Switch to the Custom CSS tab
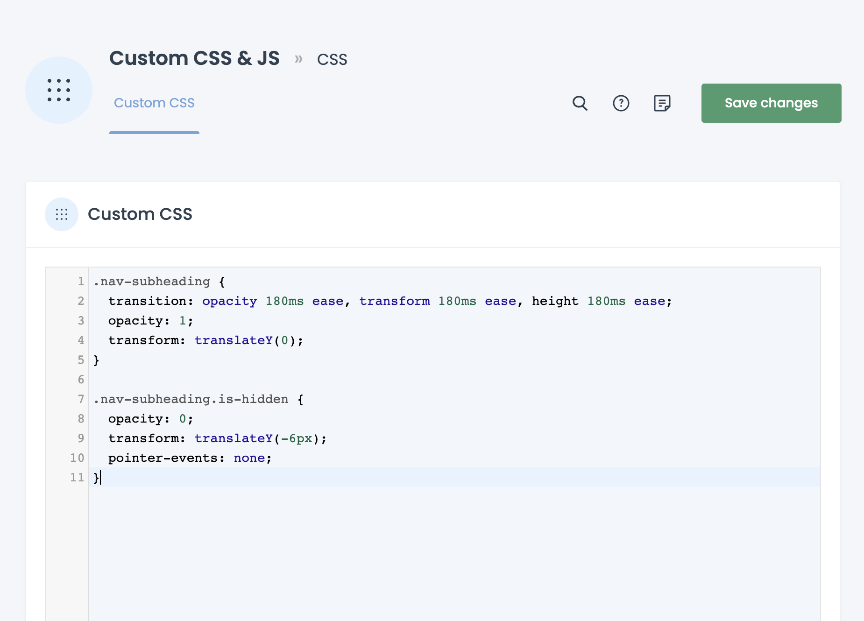The height and width of the screenshot is (621, 864). (x=154, y=103)
